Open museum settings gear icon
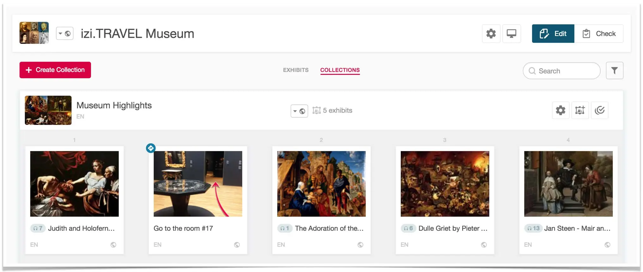The width and height of the screenshot is (643, 272). (491, 33)
